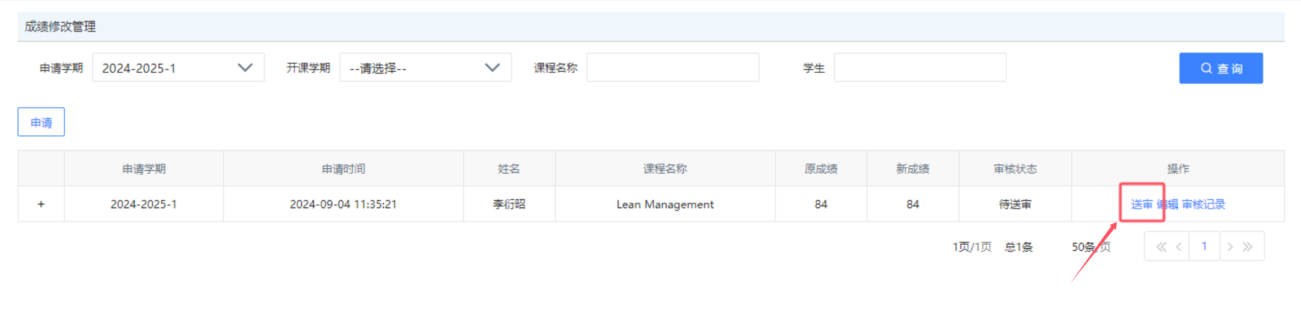Go to the next results page

click(x=1230, y=247)
